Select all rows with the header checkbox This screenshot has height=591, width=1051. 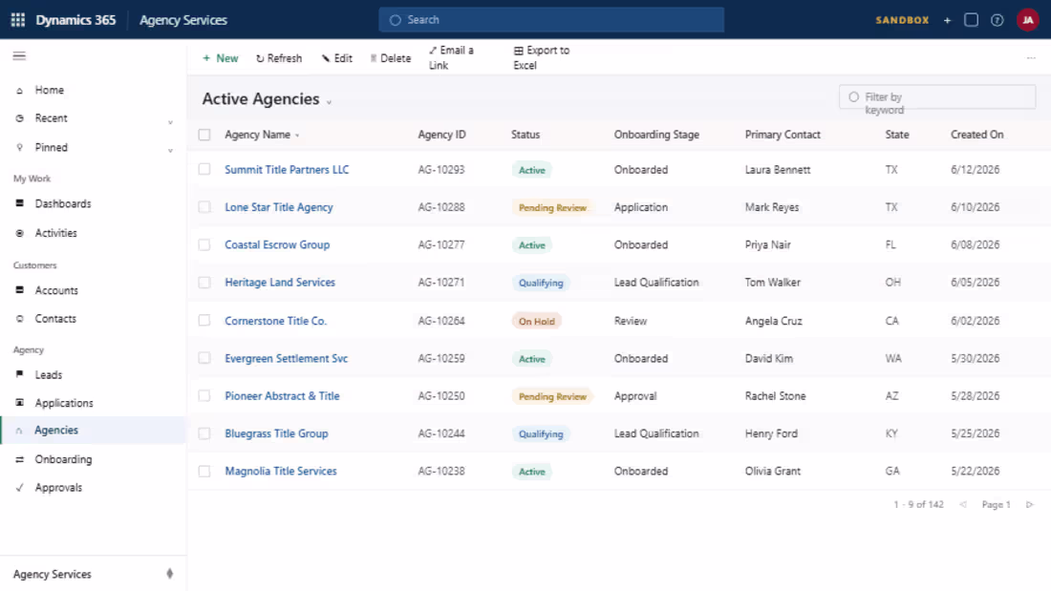[204, 135]
